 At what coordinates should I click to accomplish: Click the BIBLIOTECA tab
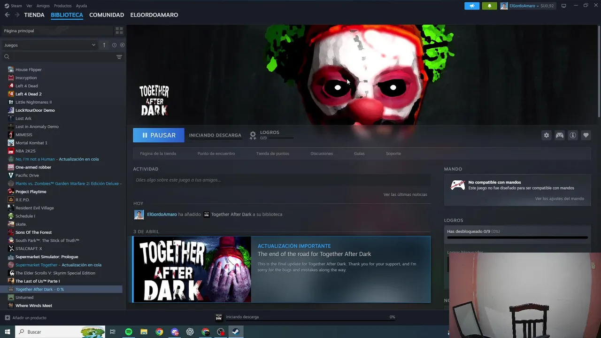[67, 15]
